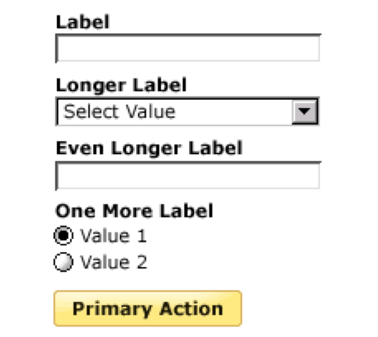The height and width of the screenshot is (337, 378).
Task: Click the "Value 2" option text
Action: 113,263
